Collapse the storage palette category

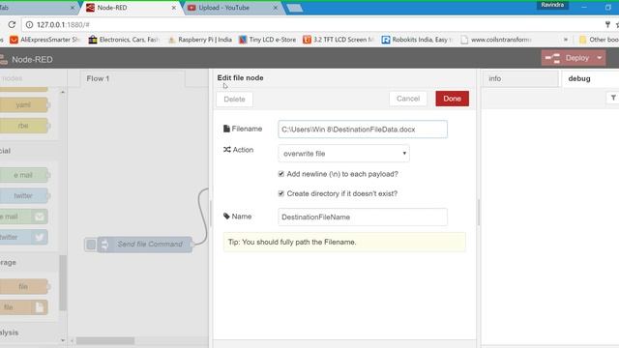coord(30,262)
